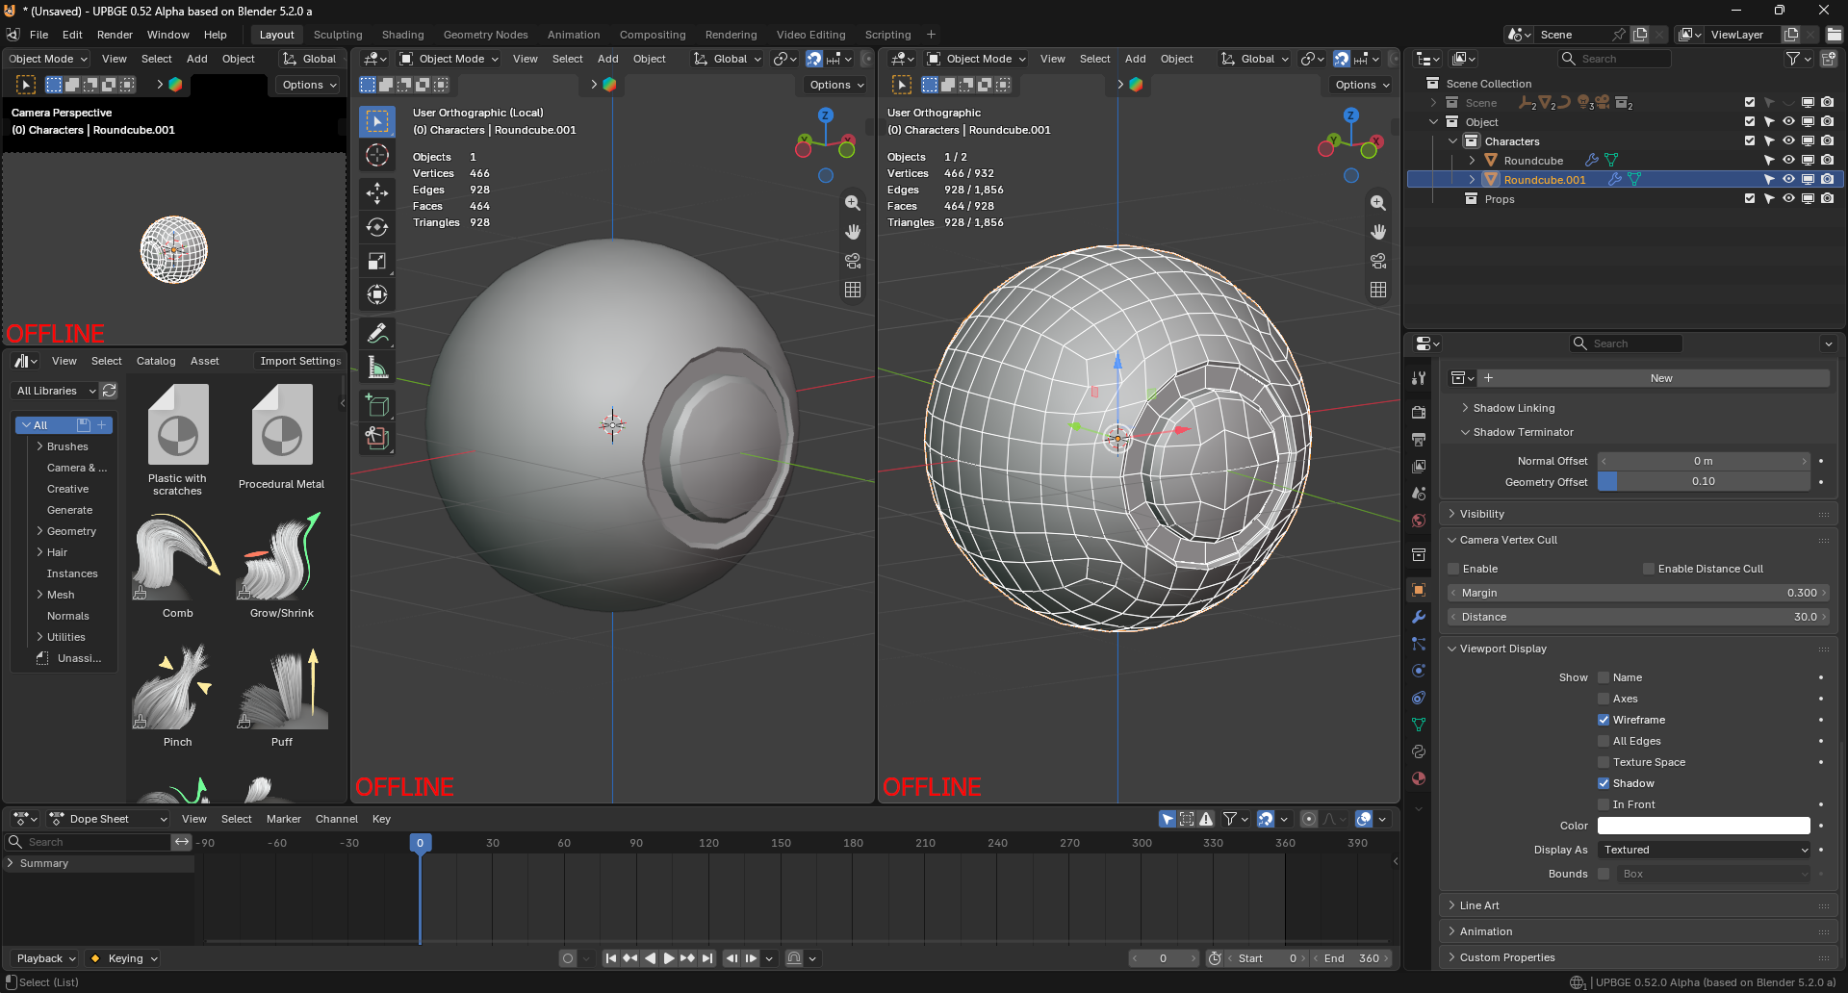The height and width of the screenshot is (993, 1848).
Task: Activate the Annotate pencil tool
Action: click(x=377, y=334)
